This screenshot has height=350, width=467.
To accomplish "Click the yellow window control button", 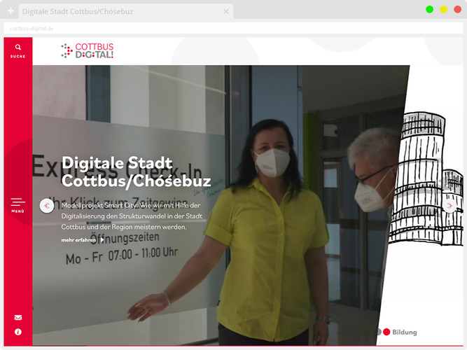I will [443, 9].
